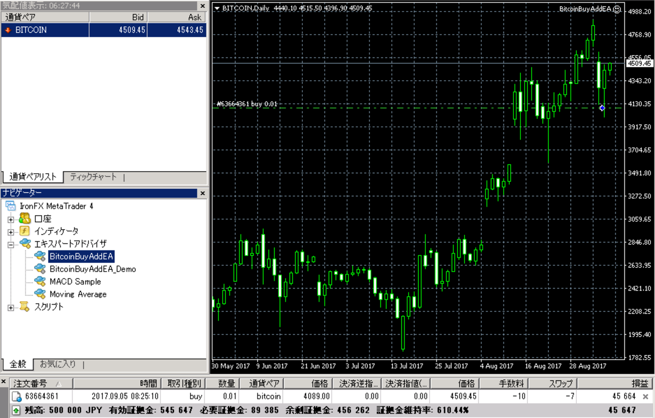Select the BITCOIN row in market watch
This screenshot has width=655, height=418.
click(103, 30)
